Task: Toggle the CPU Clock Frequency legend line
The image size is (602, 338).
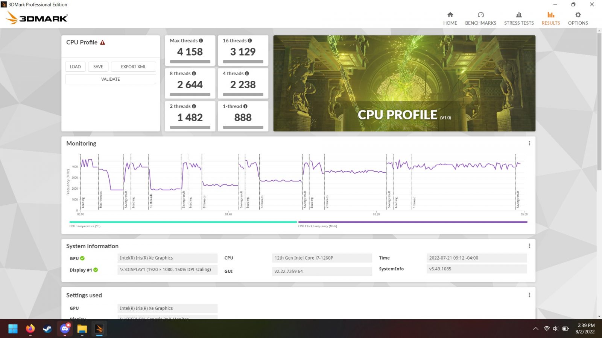Action: [413, 222]
